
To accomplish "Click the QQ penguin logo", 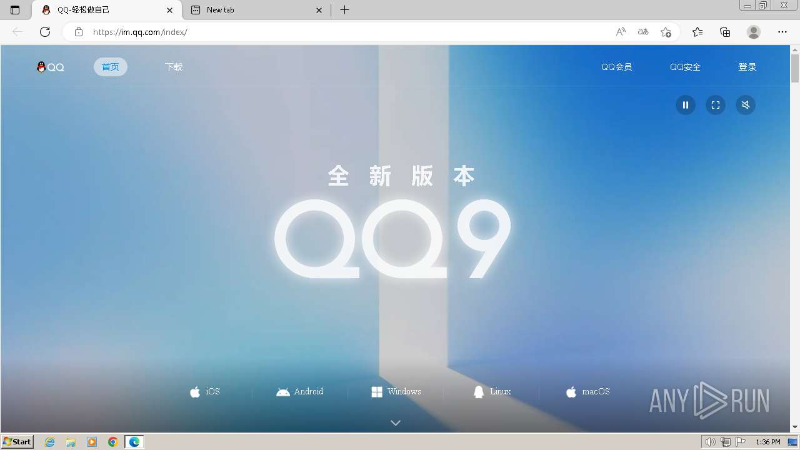I will tap(51, 67).
